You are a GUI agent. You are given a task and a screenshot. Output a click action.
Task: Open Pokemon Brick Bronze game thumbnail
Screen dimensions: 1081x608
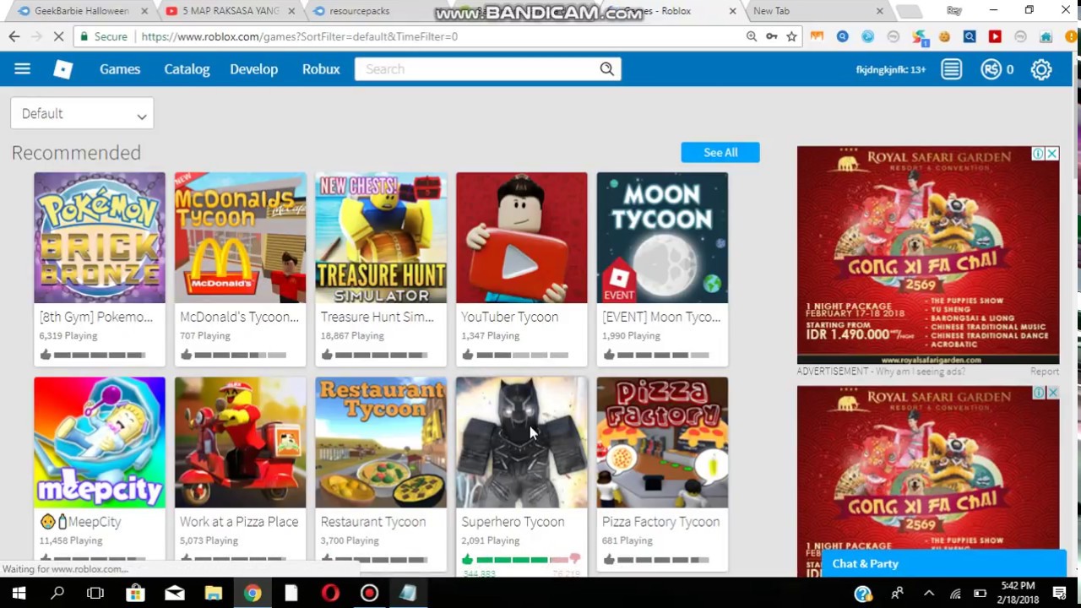point(100,238)
